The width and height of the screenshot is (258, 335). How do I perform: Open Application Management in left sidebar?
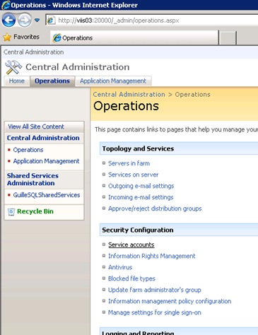coord(46,161)
